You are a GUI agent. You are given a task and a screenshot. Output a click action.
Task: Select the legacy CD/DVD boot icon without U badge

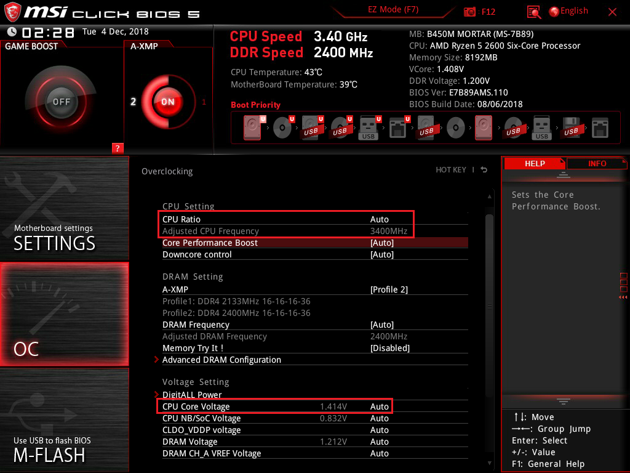(456, 128)
